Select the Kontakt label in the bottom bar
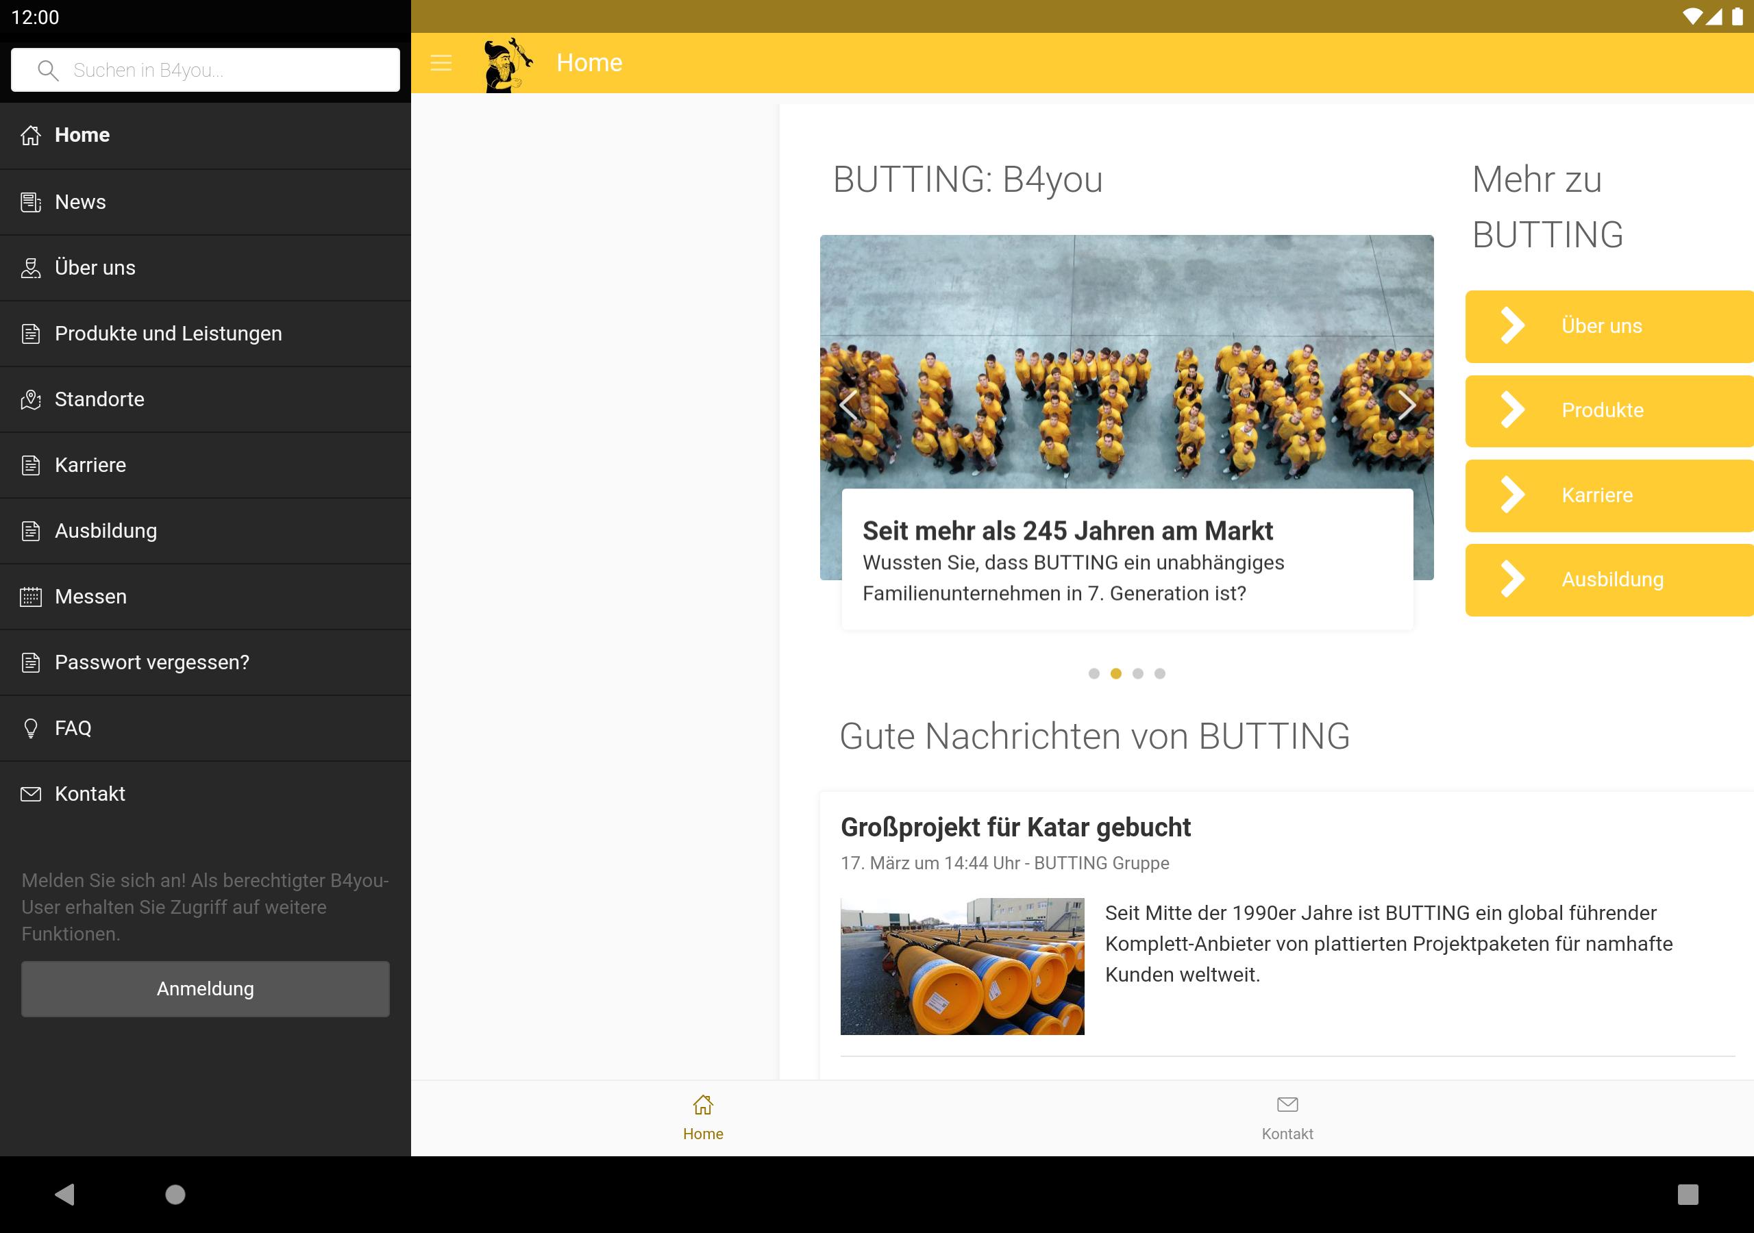 (1287, 1134)
